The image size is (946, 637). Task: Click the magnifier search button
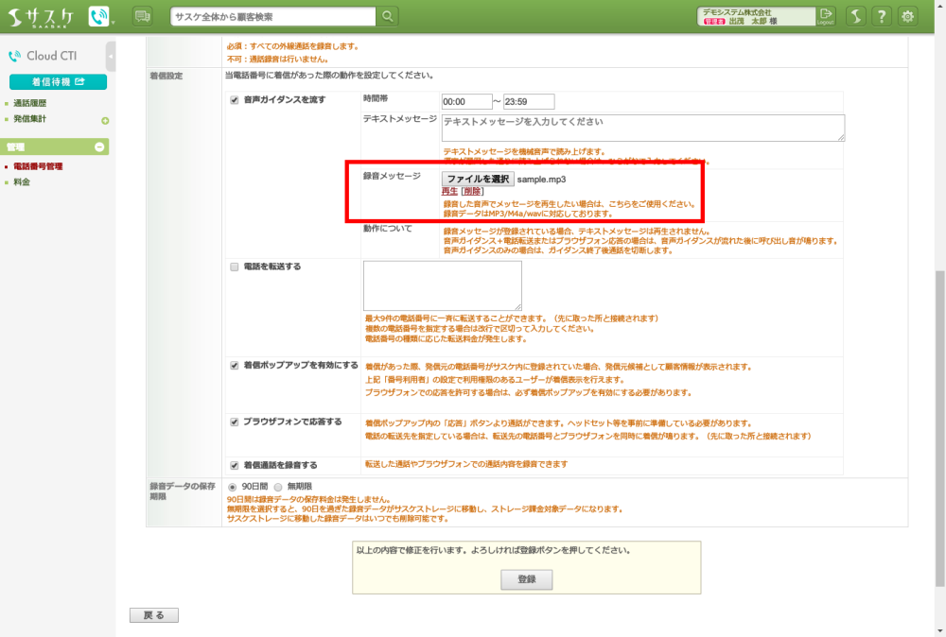point(388,16)
